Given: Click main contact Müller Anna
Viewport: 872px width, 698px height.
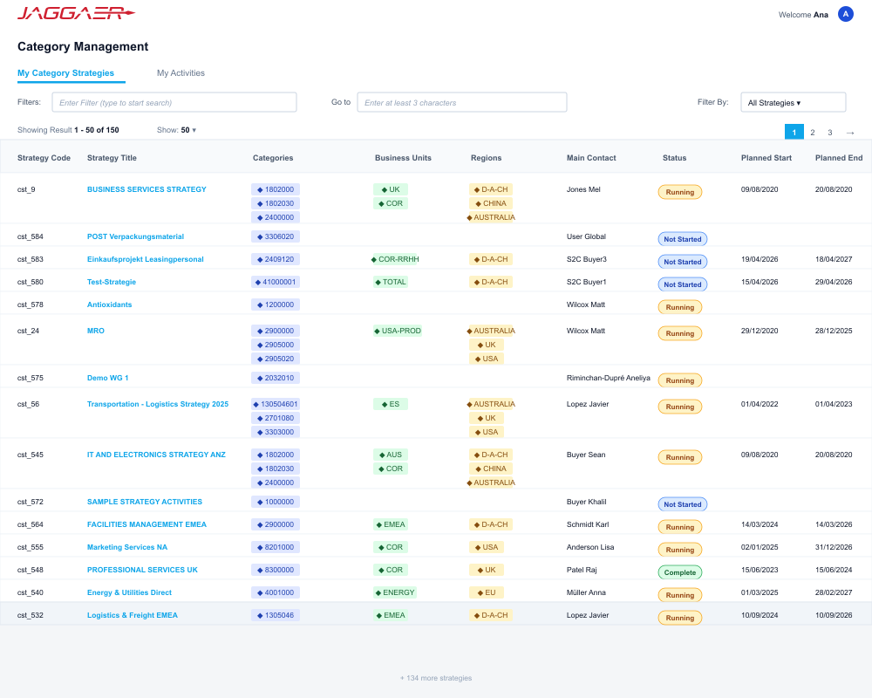Looking at the screenshot, I should tap(586, 592).
